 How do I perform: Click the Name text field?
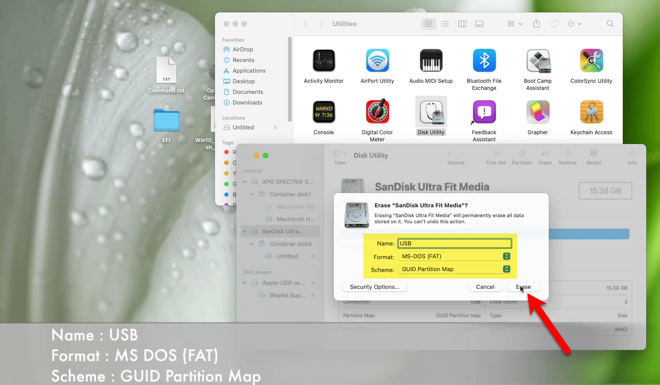pyautogui.click(x=455, y=243)
